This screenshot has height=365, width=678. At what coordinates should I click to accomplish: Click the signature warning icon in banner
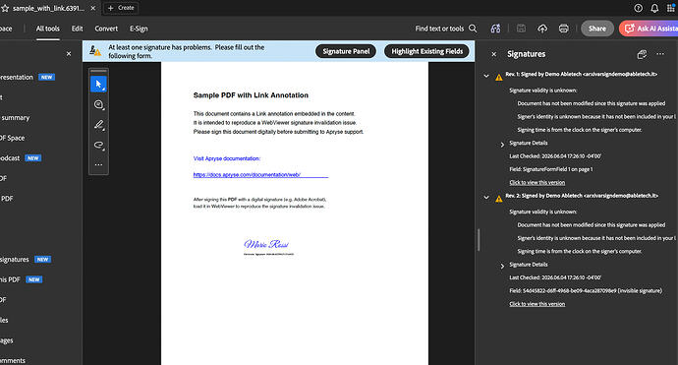tap(95, 51)
